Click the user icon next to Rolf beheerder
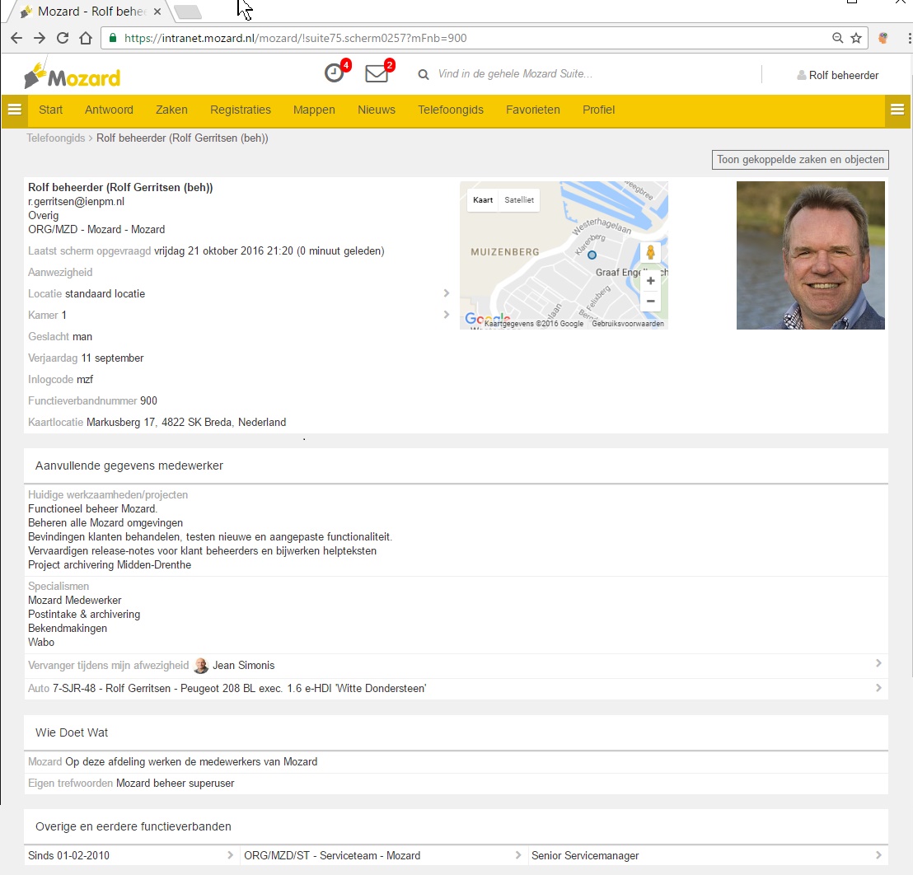 tap(802, 75)
